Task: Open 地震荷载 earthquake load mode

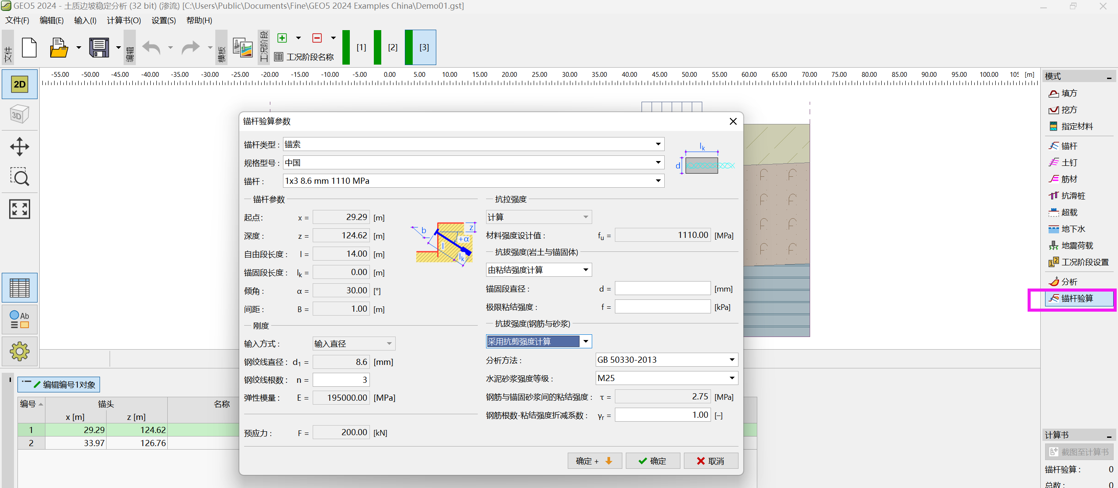Action: tap(1071, 245)
